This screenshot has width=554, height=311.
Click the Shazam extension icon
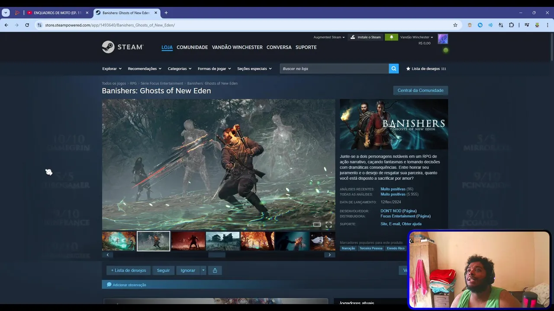coord(480,25)
